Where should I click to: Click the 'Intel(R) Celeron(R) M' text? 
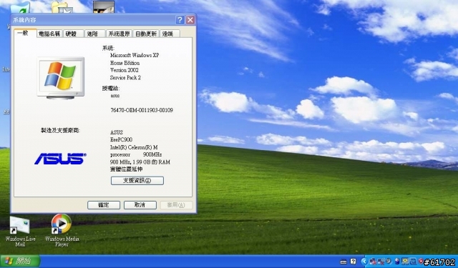(x=134, y=147)
